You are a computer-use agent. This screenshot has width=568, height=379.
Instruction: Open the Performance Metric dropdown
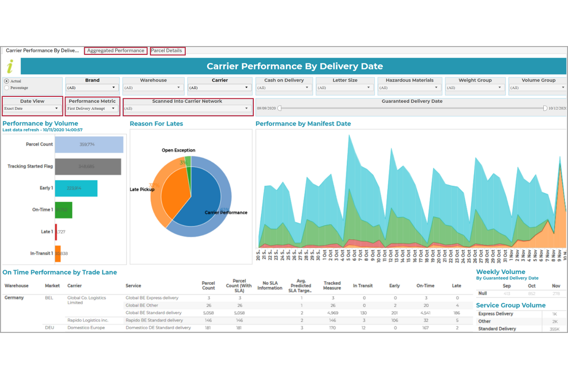(x=92, y=109)
